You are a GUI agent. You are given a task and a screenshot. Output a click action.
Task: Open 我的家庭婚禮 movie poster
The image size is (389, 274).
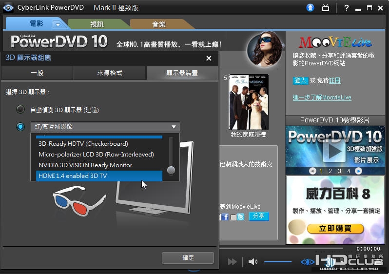pyautogui.click(x=248, y=102)
